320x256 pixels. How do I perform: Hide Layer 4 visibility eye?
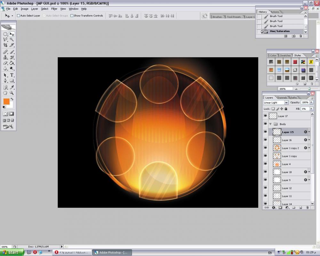265,164
